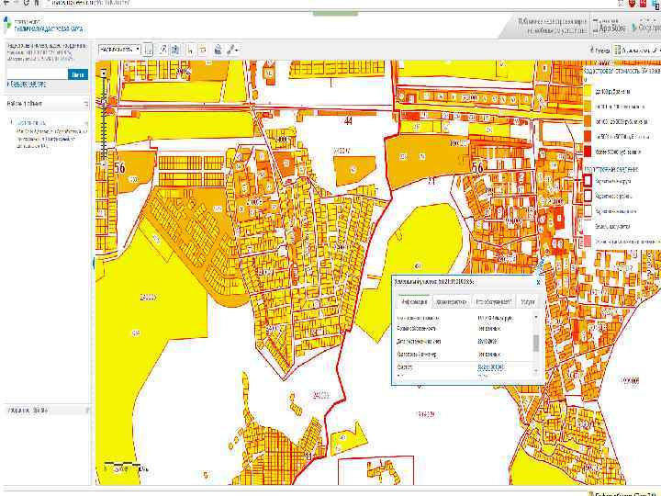The height and width of the screenshot is (496, 661).
Task: Click the blue Найти search button
Action: 78,74
